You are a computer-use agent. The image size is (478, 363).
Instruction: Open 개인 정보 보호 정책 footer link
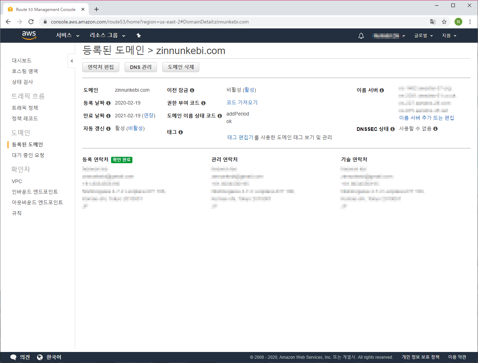coord(421,357)
